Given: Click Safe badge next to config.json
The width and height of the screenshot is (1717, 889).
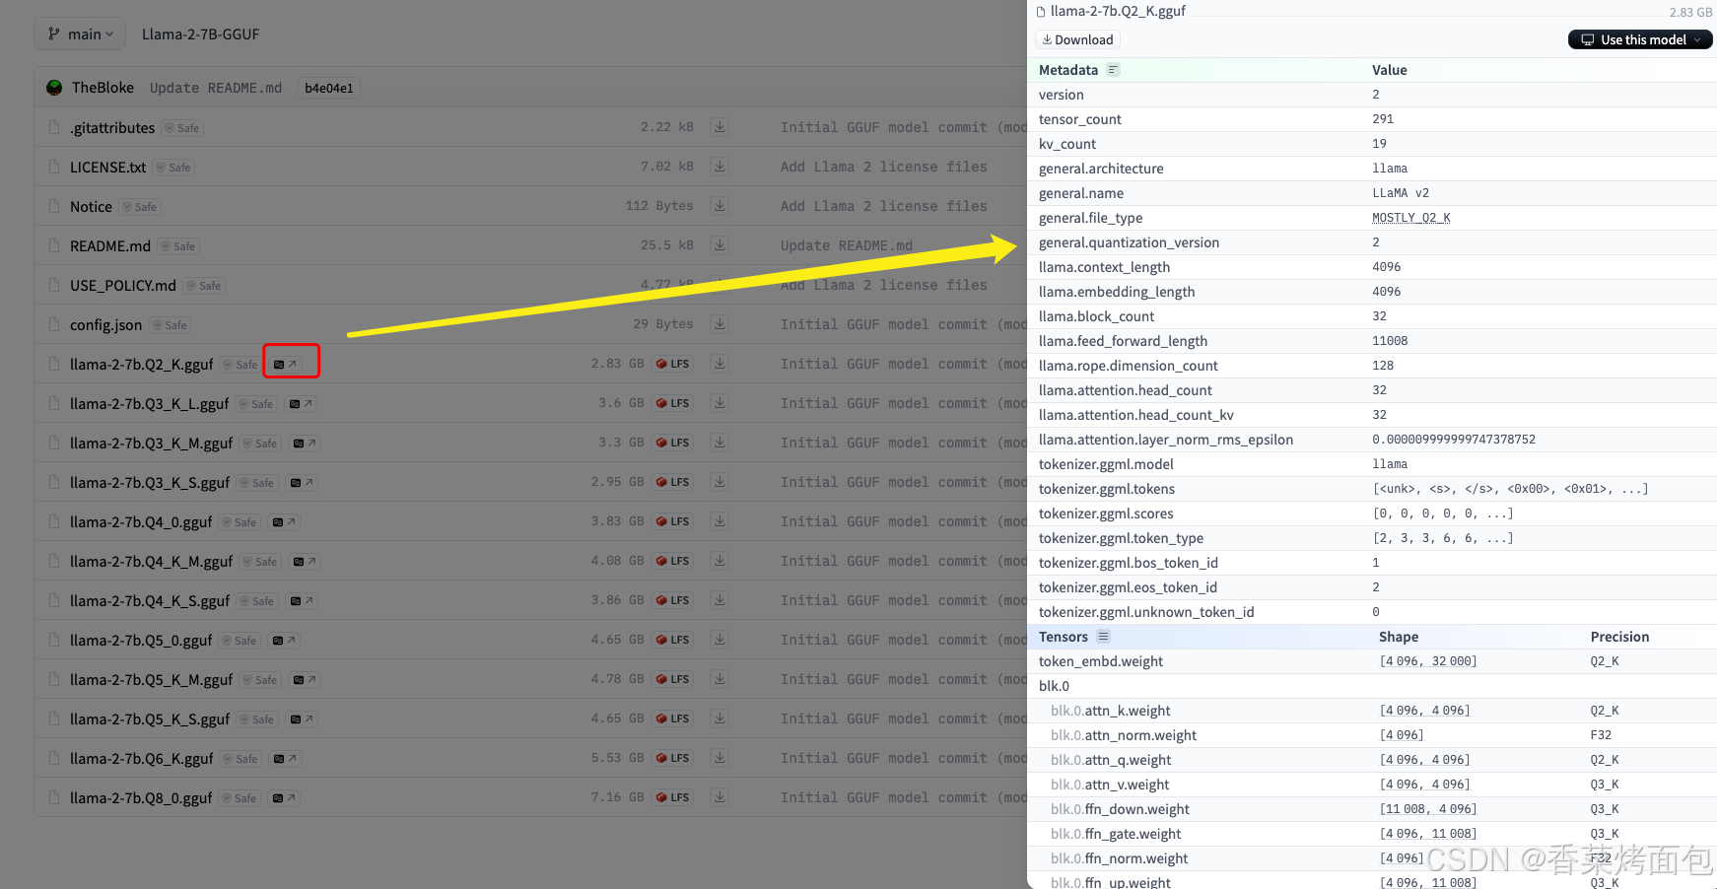Looking at the screenshot, I should coord(170,325).
